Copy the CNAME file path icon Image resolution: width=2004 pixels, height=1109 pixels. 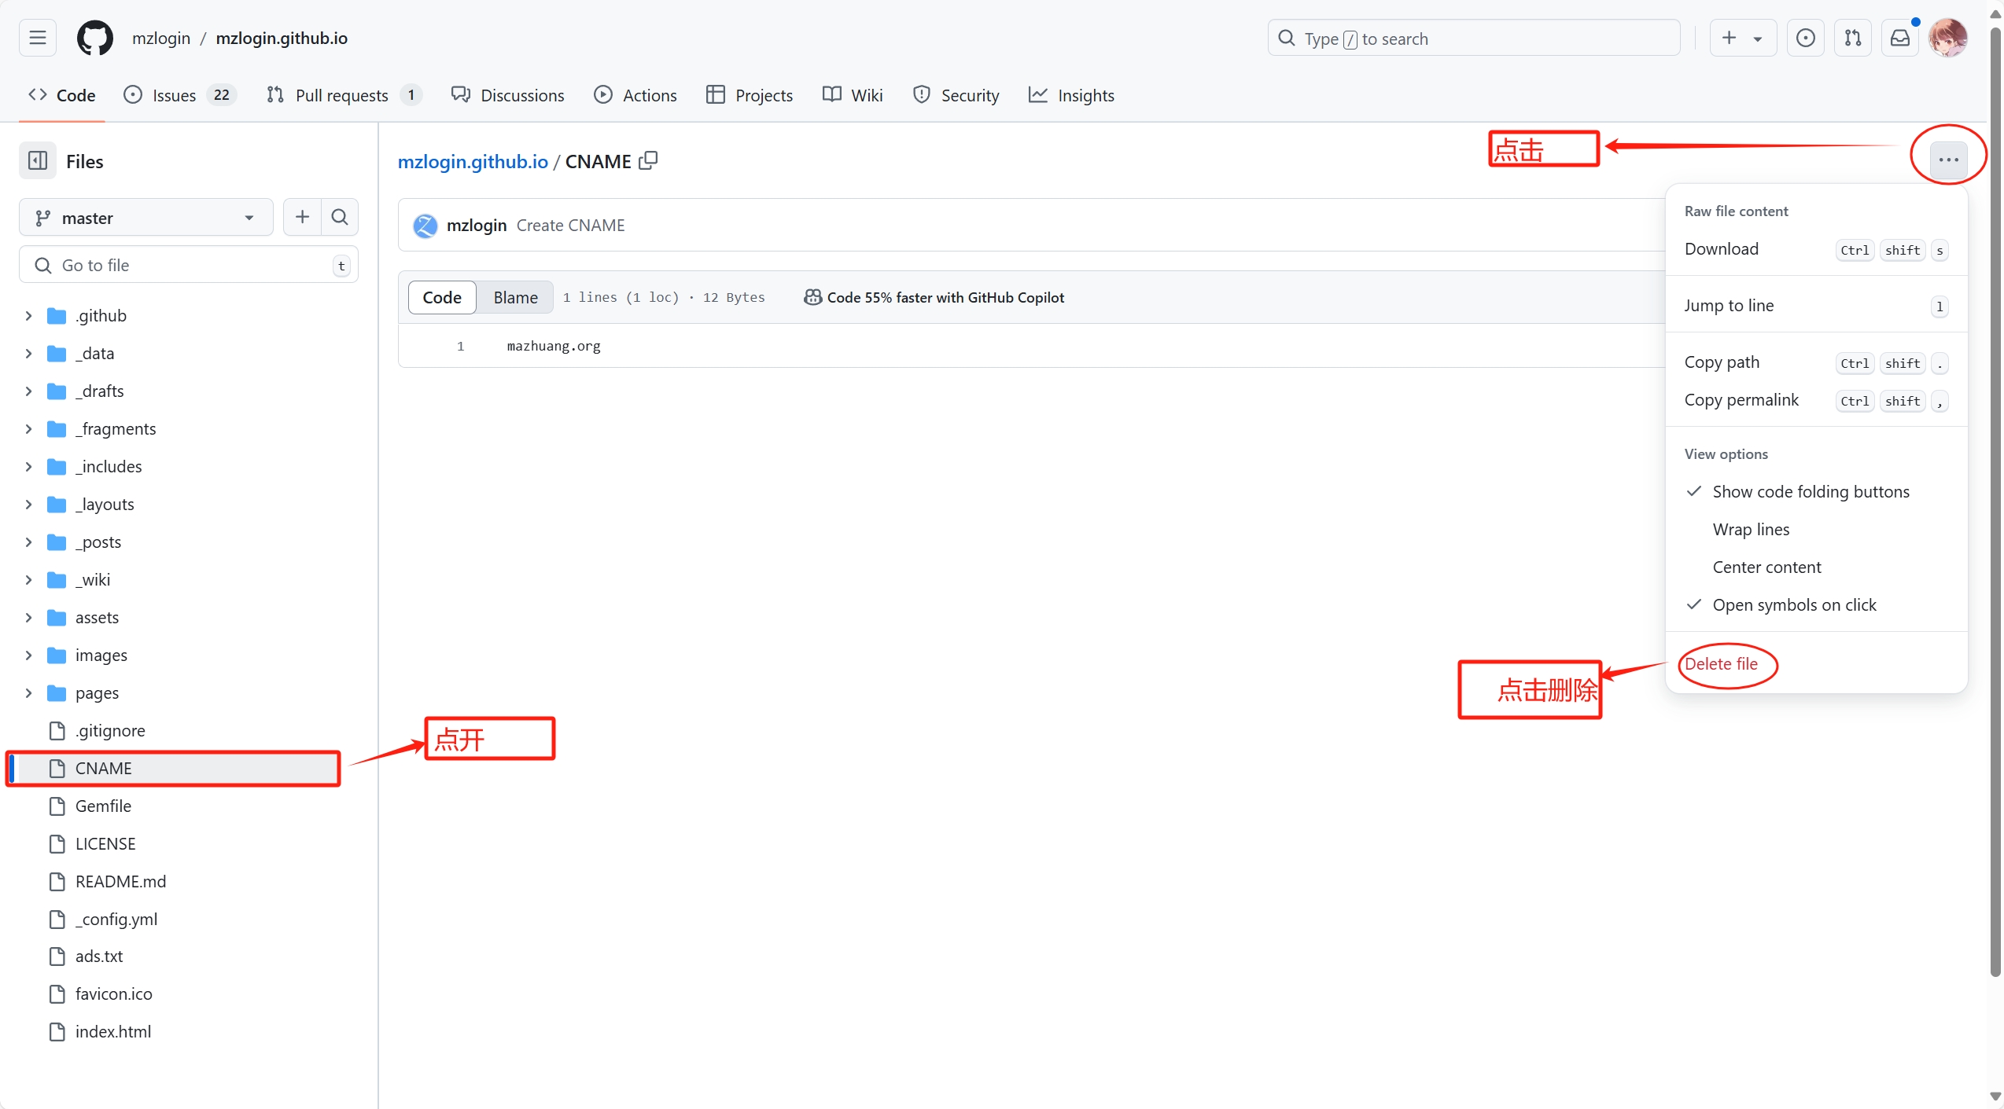click(649, 160)
